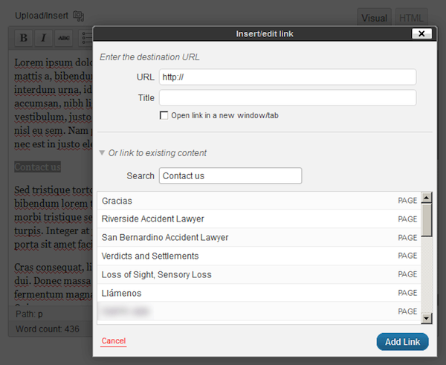
Task: Click the Cancel link
Action: coord(114,341)
